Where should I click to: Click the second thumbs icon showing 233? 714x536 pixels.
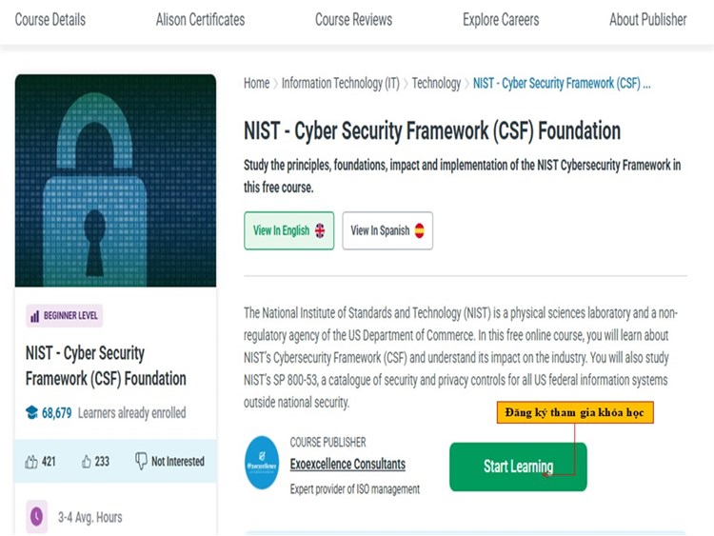click(x=87, y=462)
